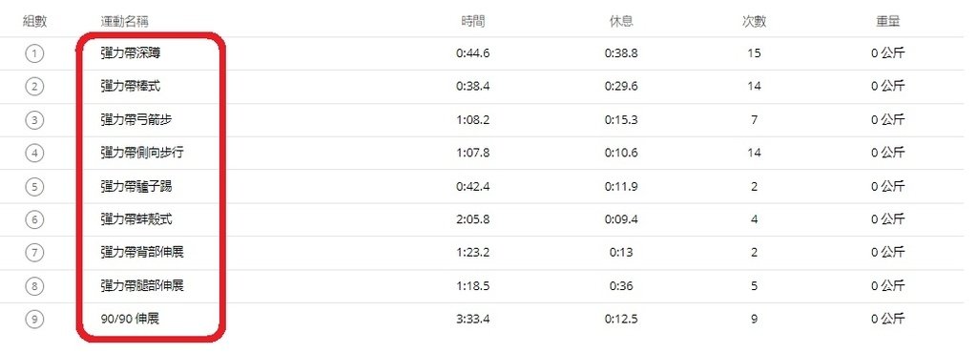Click the circled number 6 icon
The image size is (977, 353).
[x=35, y=219]
